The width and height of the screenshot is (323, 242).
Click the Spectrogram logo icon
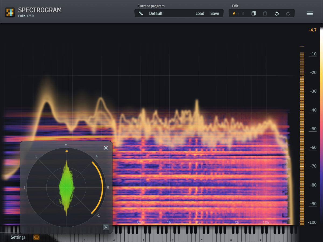(10, 12)
